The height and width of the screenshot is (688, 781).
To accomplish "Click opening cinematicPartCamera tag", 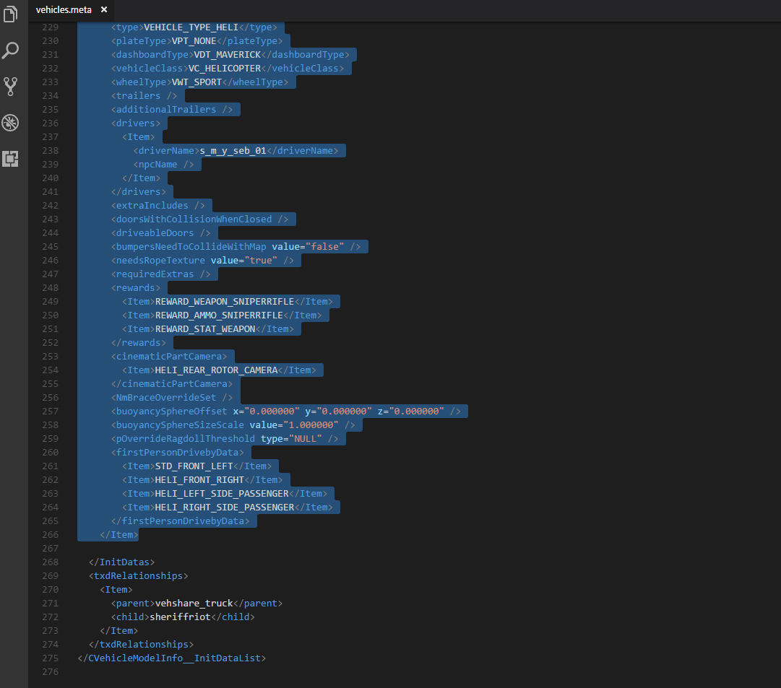I will coord(169,357).
